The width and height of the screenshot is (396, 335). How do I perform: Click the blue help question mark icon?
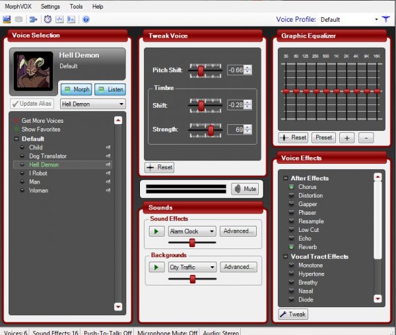86,19
